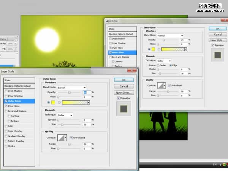The height and width of the screenshot is (171, 228).
Task: Select solid color radio in Outer Glow
Action: coord(49,103)
